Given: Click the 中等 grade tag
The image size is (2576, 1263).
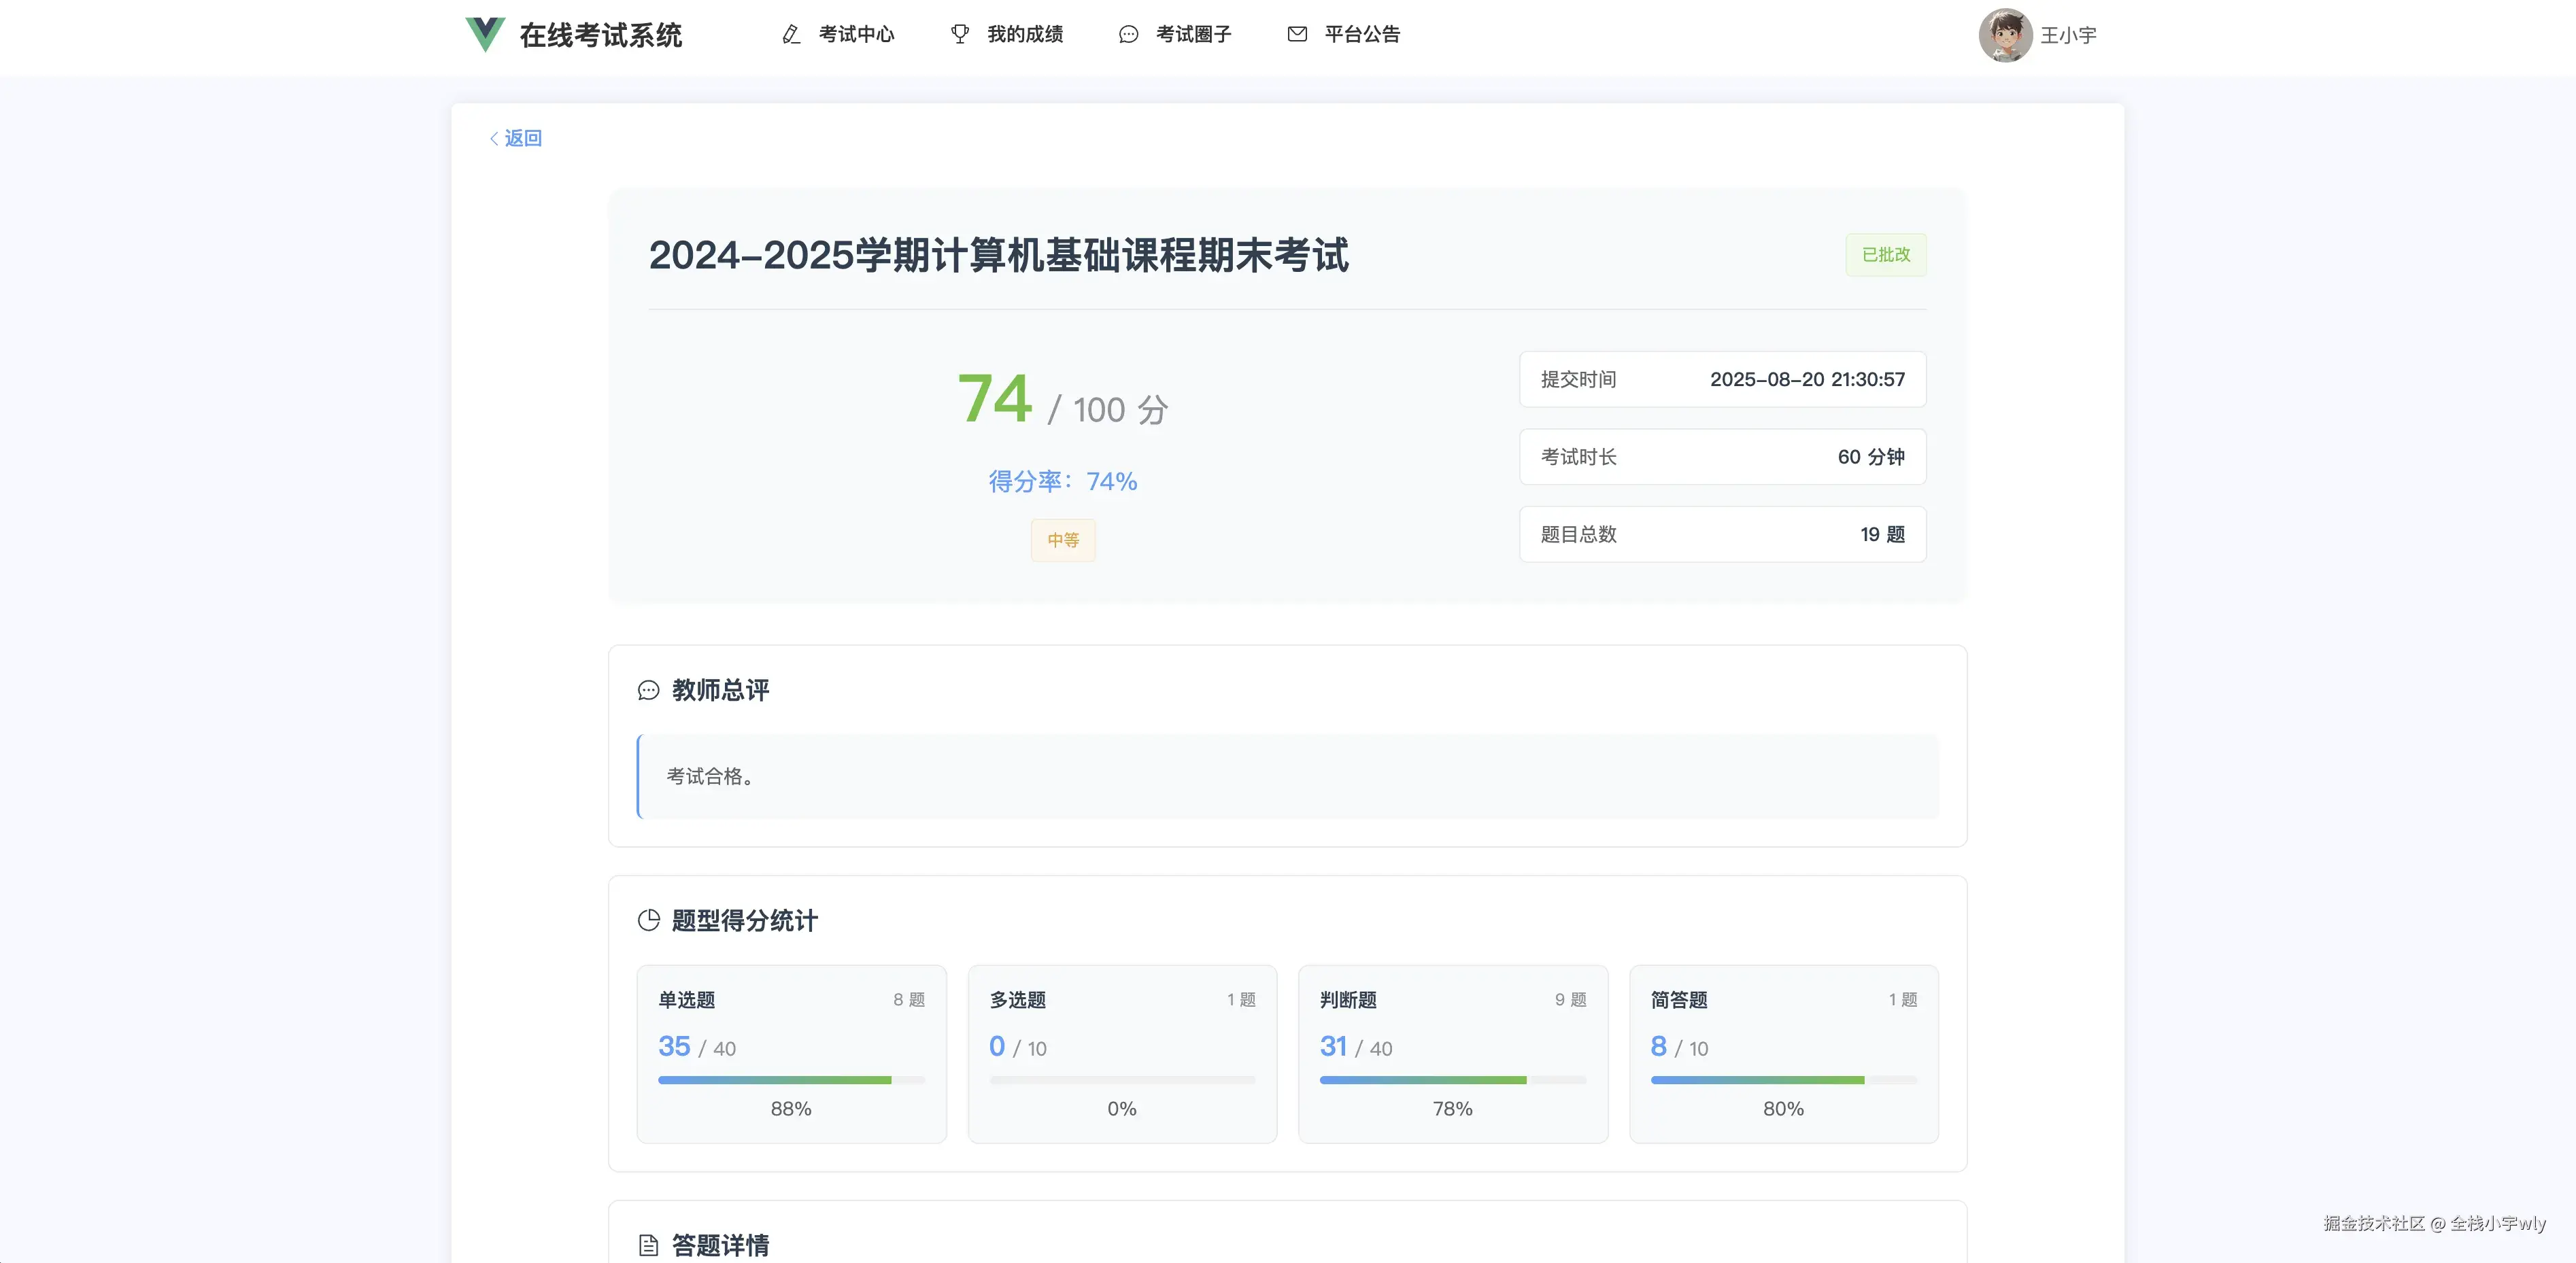Looking at the screenshot, I should (1063, 540).
